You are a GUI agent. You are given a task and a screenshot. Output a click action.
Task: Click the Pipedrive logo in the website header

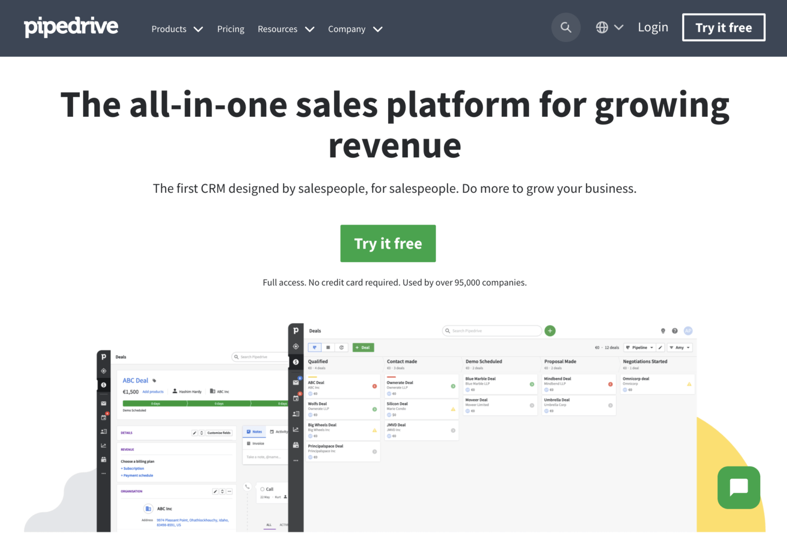[x=71, y=27]
